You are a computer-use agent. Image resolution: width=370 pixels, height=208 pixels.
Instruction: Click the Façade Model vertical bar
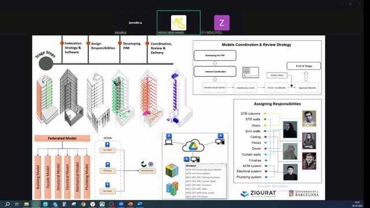click(x=48, y=177)
